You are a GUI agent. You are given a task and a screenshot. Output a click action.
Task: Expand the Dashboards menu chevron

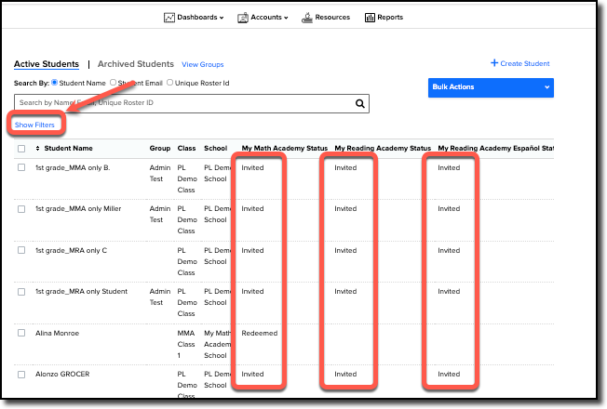click(222, 18)
